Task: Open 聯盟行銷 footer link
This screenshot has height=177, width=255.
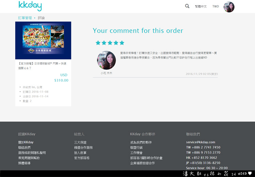Action: coord(136,147)
